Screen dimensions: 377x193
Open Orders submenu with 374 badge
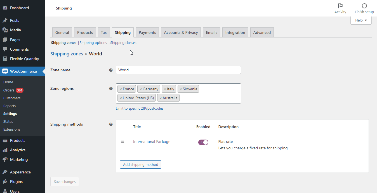pos(13,90)
